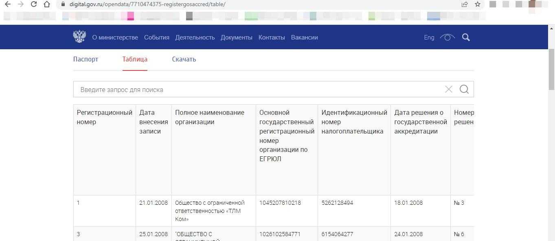The image size is (555, 241).
Task: Click the ministry coat of arms logo
Action: click(x=79, y=37)
